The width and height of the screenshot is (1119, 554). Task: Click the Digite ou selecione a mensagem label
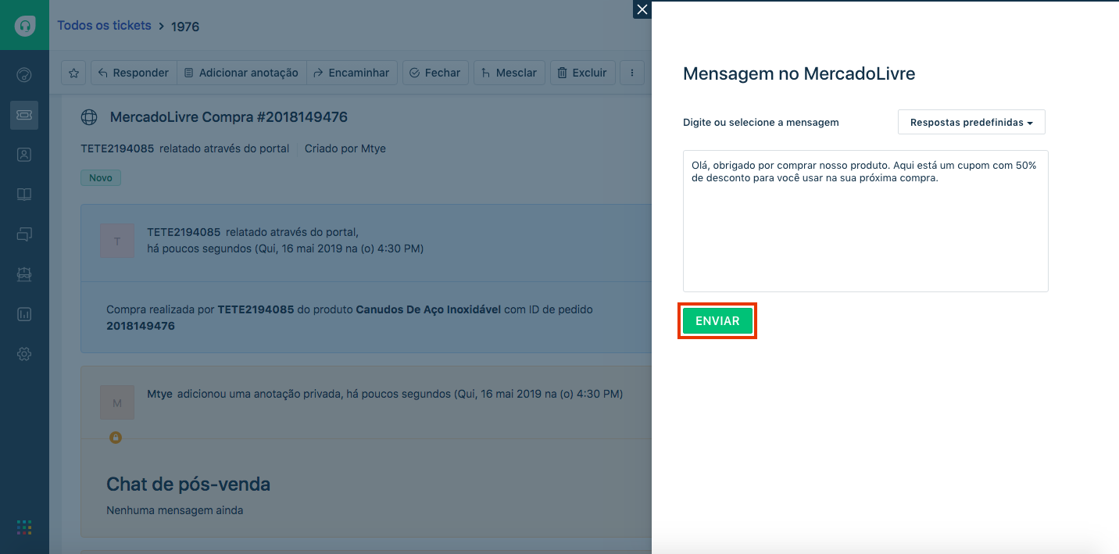point(761,123)
